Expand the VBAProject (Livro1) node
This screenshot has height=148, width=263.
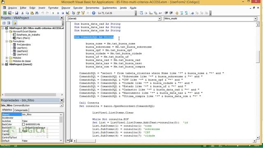click(x=3, y=64)
